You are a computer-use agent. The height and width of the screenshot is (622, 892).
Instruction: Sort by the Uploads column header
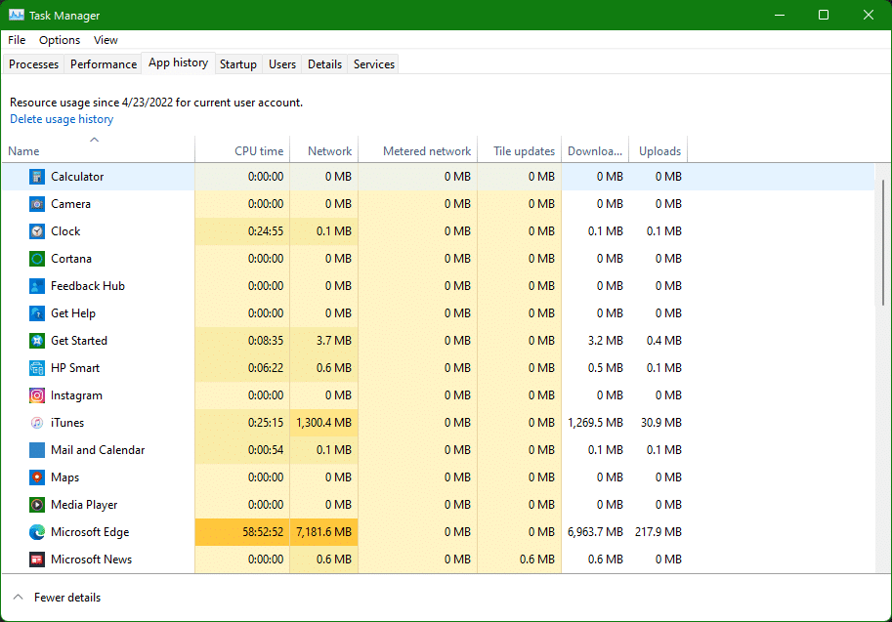point(658,150)
